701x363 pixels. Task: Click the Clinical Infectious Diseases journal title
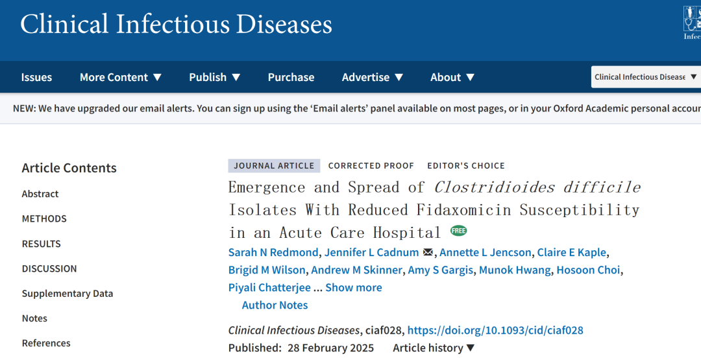(x=176, y=25)
